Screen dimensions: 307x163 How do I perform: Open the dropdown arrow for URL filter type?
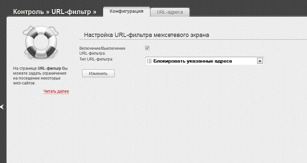(x=260, y=61)
